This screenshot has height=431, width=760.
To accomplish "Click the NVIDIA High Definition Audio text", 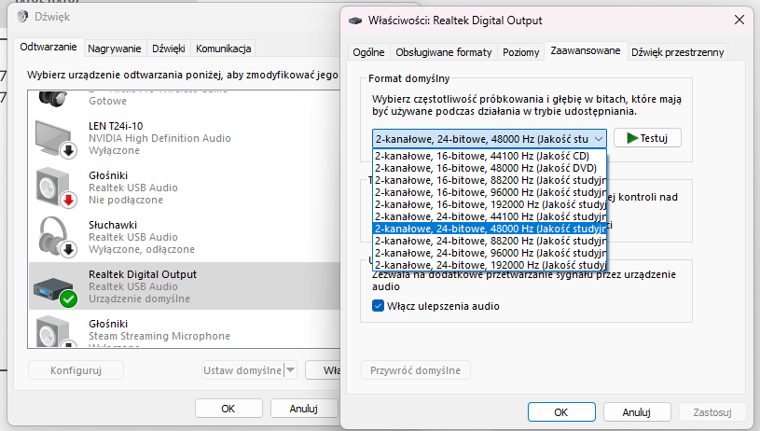I will click(160, 138).
